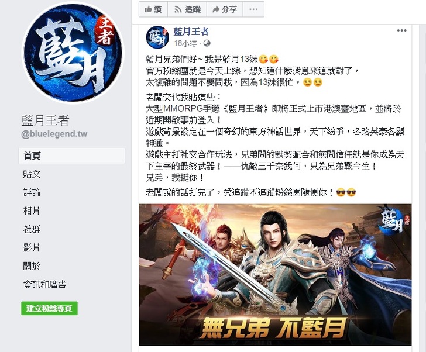The width and height of the screenshot is (426, 352).
Task: Follow the page with 追蹤 button
Action: pos(187,9)
